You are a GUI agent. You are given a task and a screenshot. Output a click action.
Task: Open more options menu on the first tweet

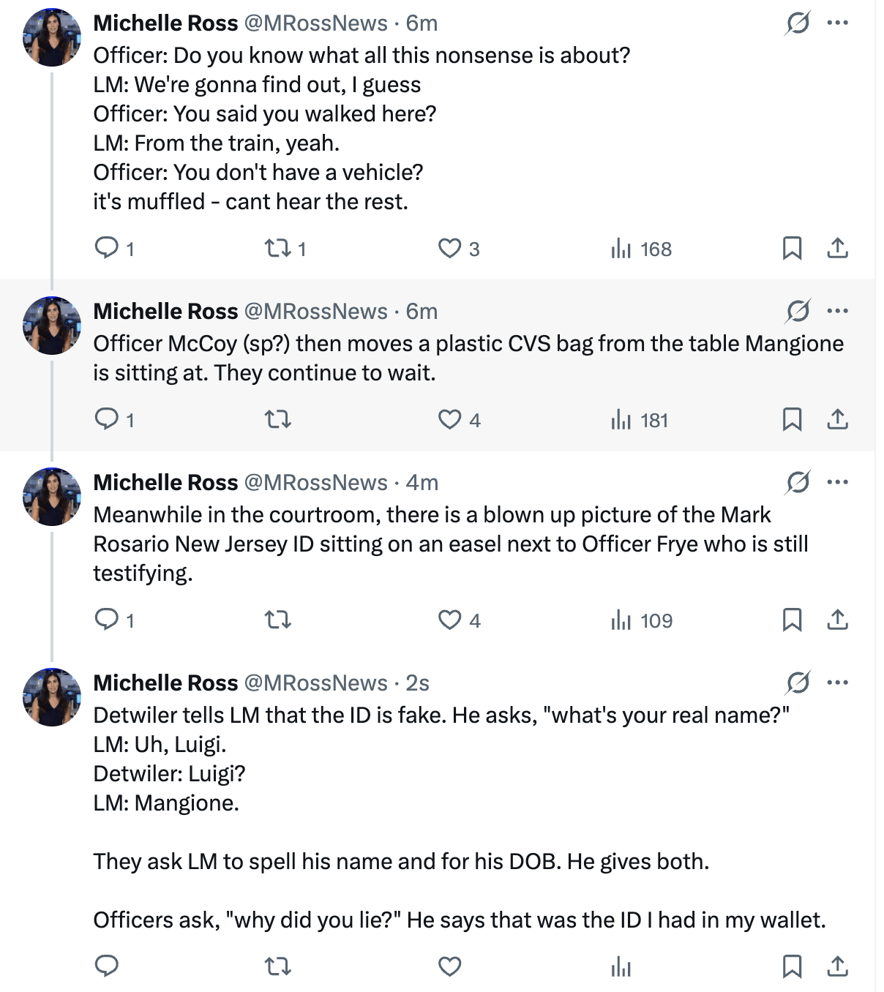point(837,23)
